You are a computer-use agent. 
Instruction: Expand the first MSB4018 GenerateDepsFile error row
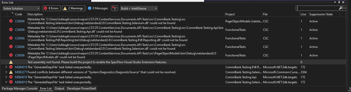pyautogui.click(x=7, y=67)
